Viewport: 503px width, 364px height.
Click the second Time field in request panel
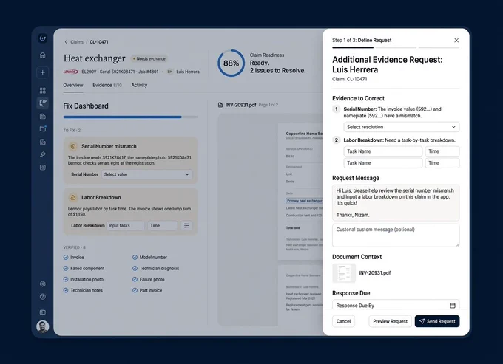click(x=442, y=163)
